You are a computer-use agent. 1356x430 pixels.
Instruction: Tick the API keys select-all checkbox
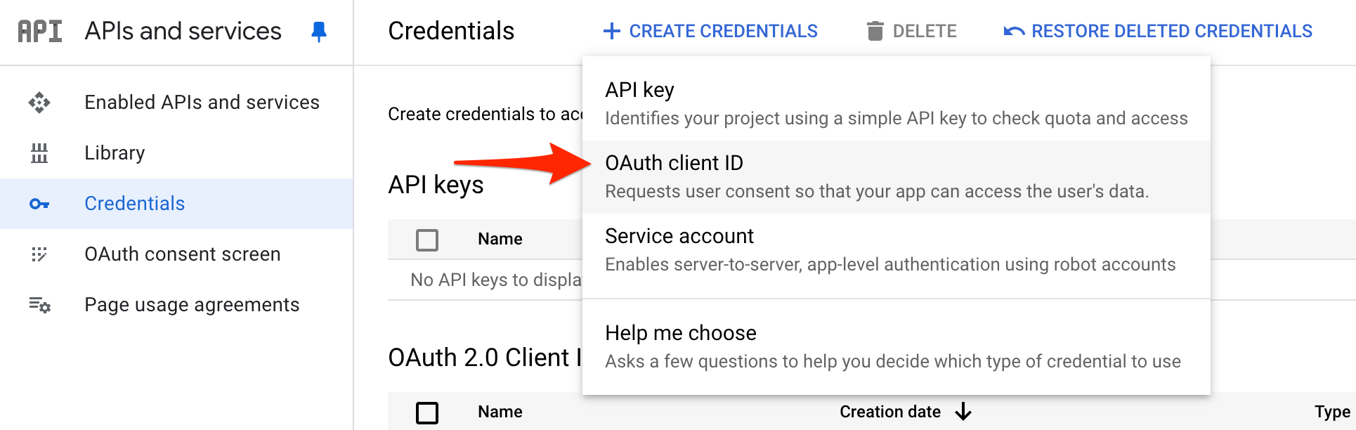coord(427,240)
